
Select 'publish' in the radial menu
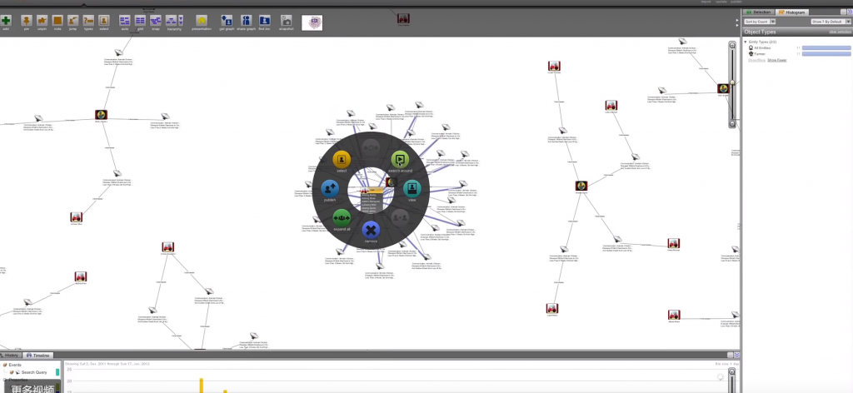pyautogui.click(x=329, y=191)
